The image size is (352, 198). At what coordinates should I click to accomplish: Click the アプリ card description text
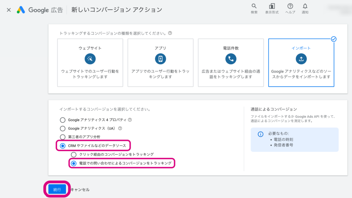160,74
